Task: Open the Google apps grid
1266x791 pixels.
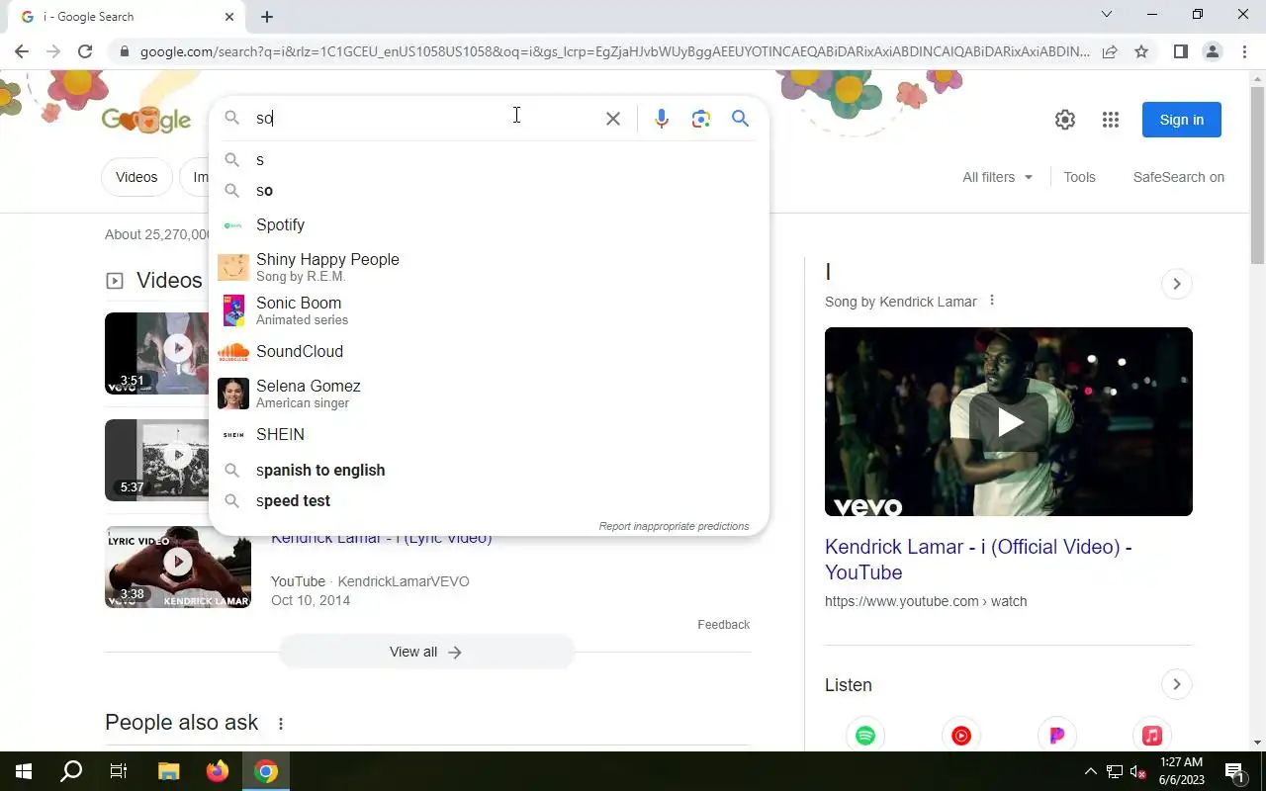Action: (1111, 120)
